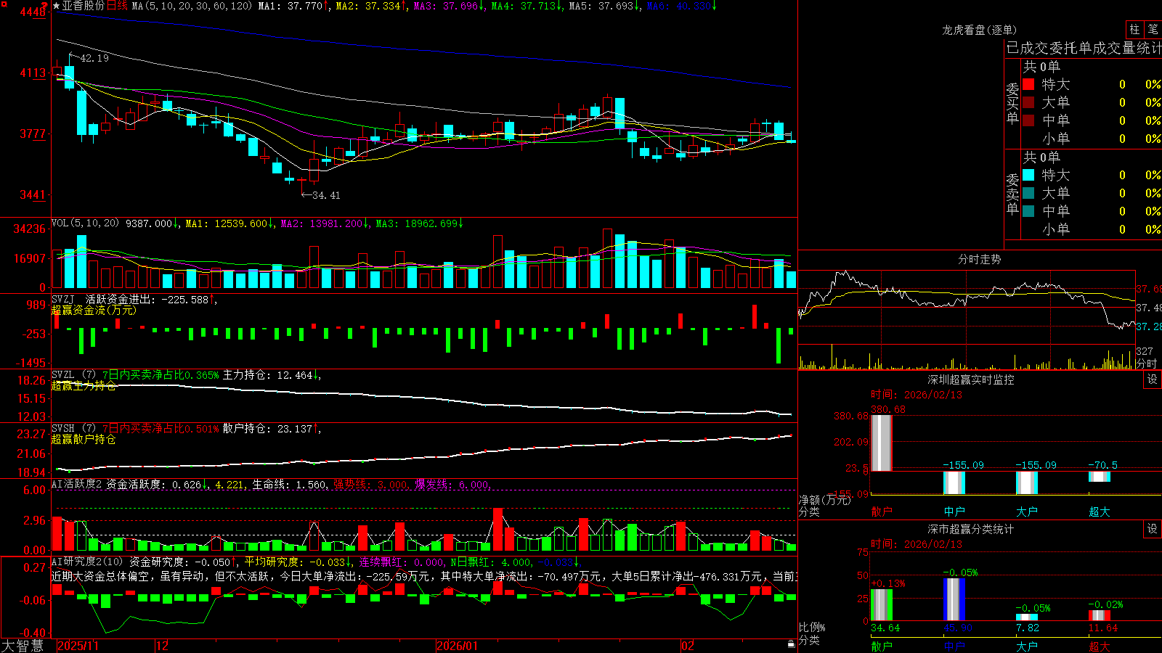
Task: Click 超赢资金流(万元) label
Action: (94, 310)
